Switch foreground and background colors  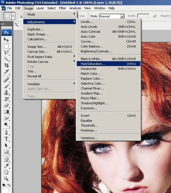tap(9, 185)
